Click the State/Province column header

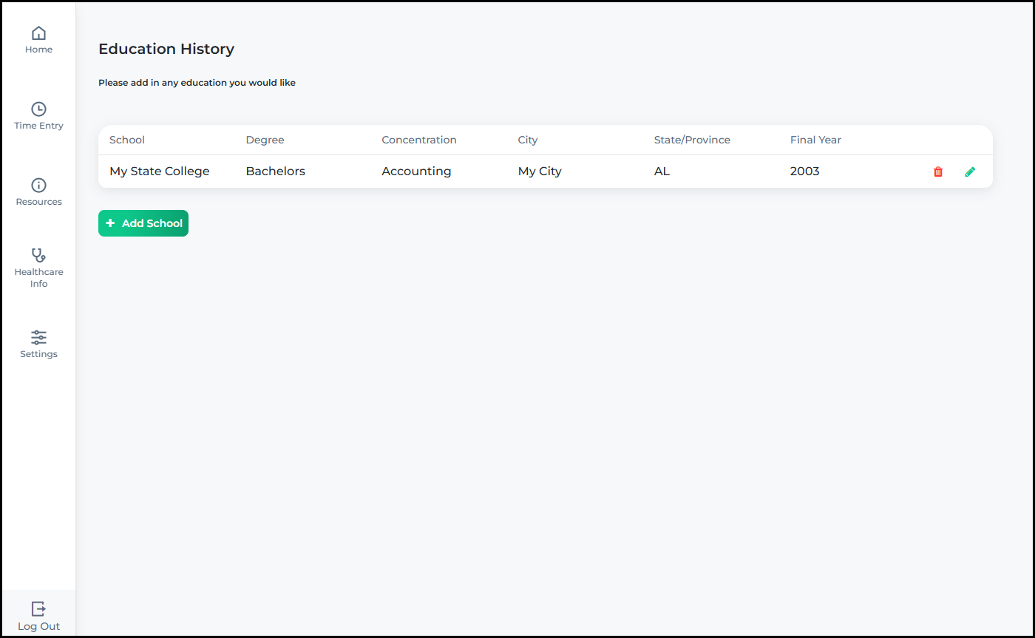(x=692, y=140)
